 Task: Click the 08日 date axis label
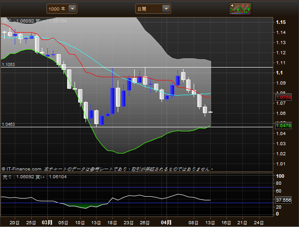[x=194, y=222]
